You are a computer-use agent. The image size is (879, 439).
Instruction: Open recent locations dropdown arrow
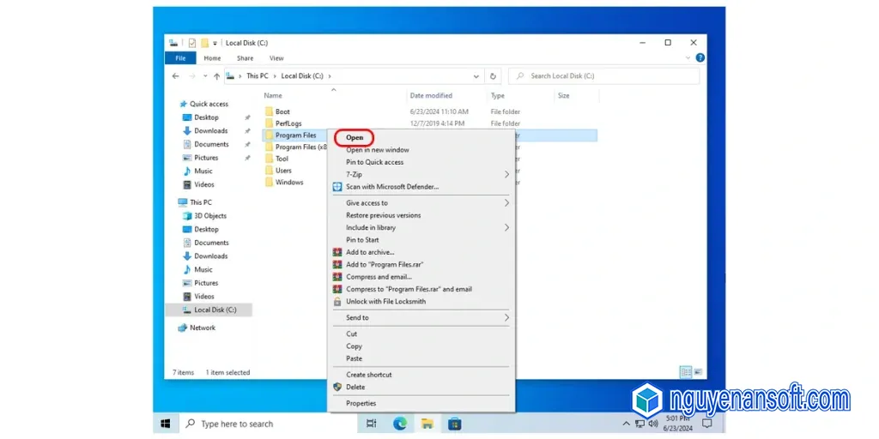pyautogui.click(x=205, y=76)
